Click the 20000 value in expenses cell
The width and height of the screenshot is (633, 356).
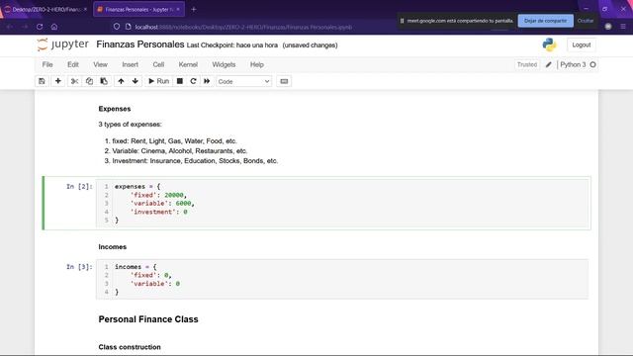coord(174,195)
